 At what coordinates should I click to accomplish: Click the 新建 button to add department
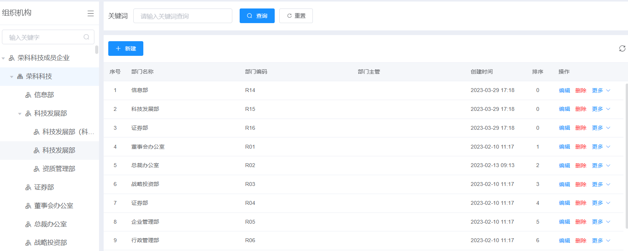click(126, 49)
